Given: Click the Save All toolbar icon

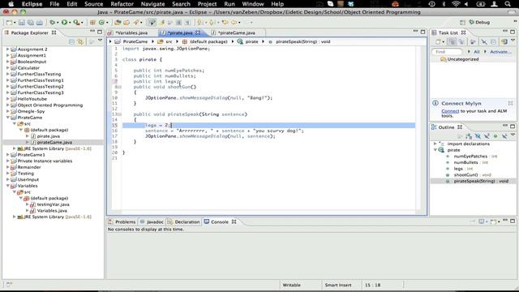Looking at the screenshot, I should 31,23.
